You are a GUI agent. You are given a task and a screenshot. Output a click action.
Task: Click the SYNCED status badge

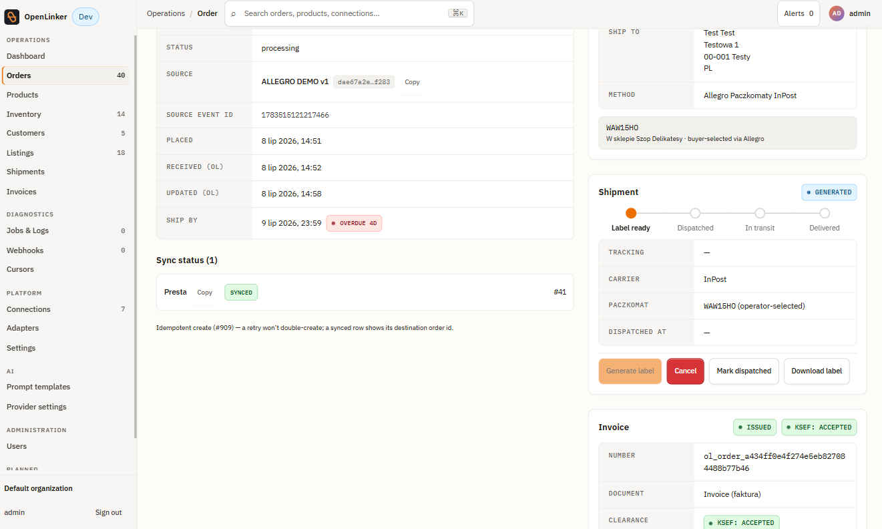[x=241, y=293]
